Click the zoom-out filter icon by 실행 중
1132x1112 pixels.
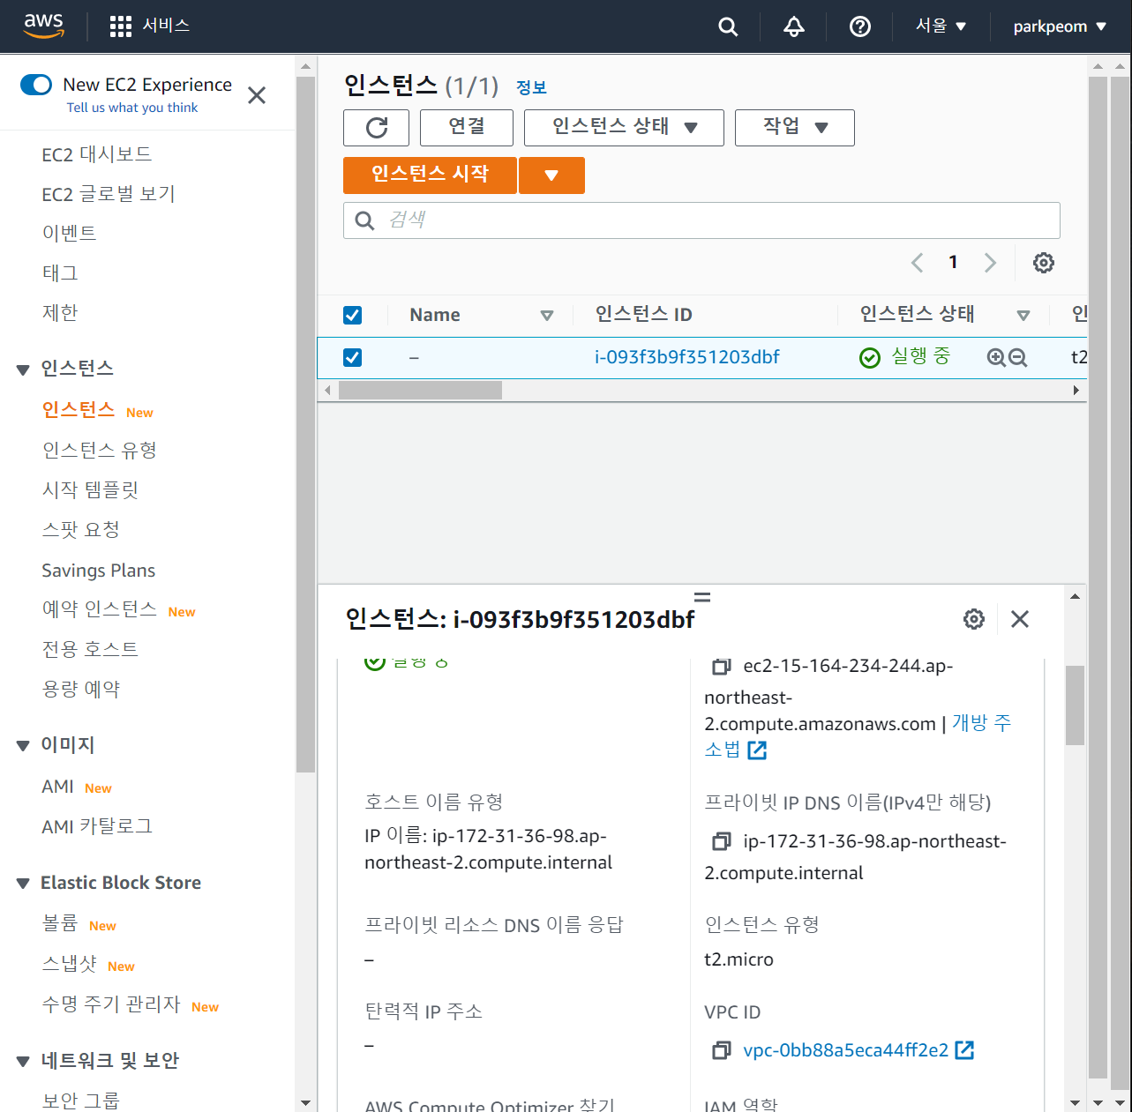pyautogui.click(x=1018, y=357)
